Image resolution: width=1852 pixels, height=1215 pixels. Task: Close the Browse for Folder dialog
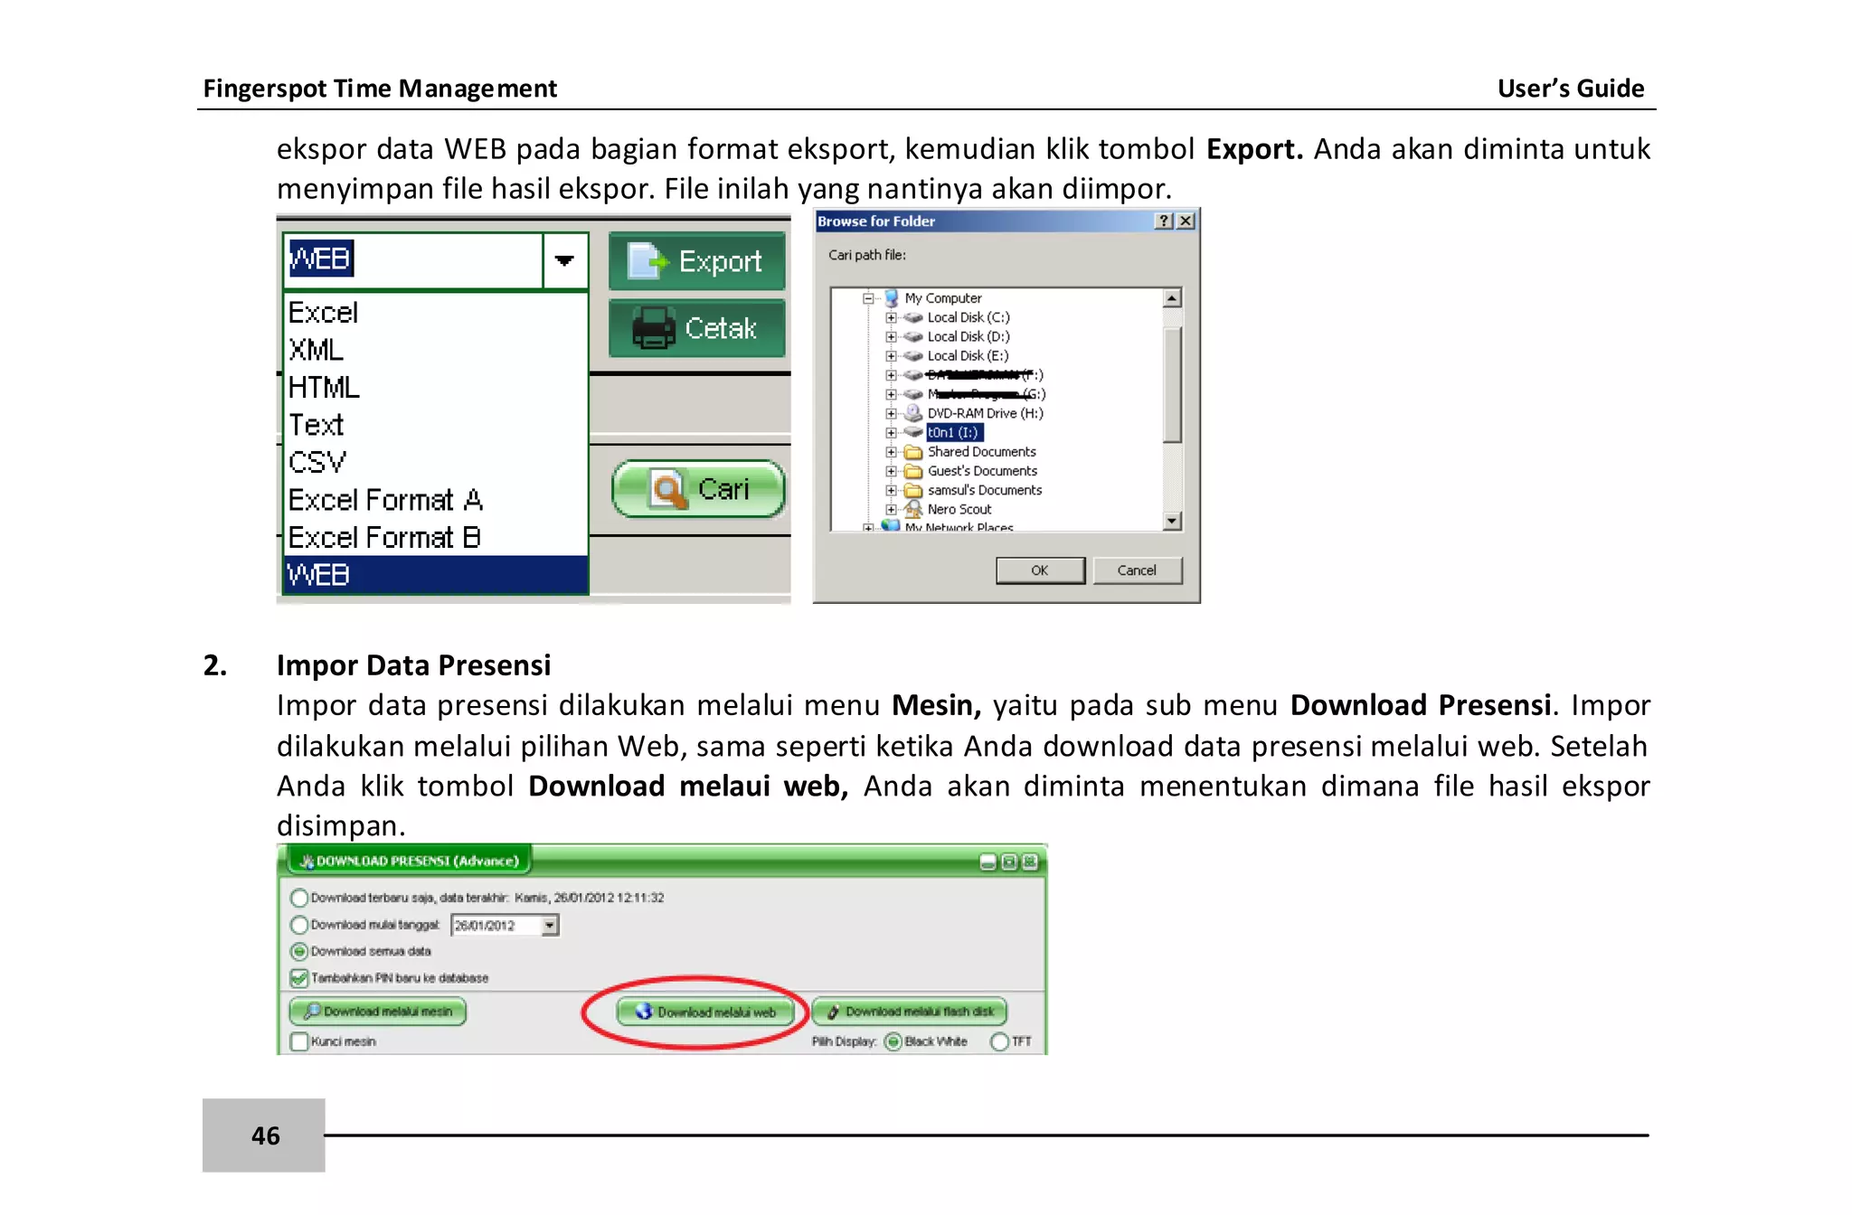point(1186,221)
